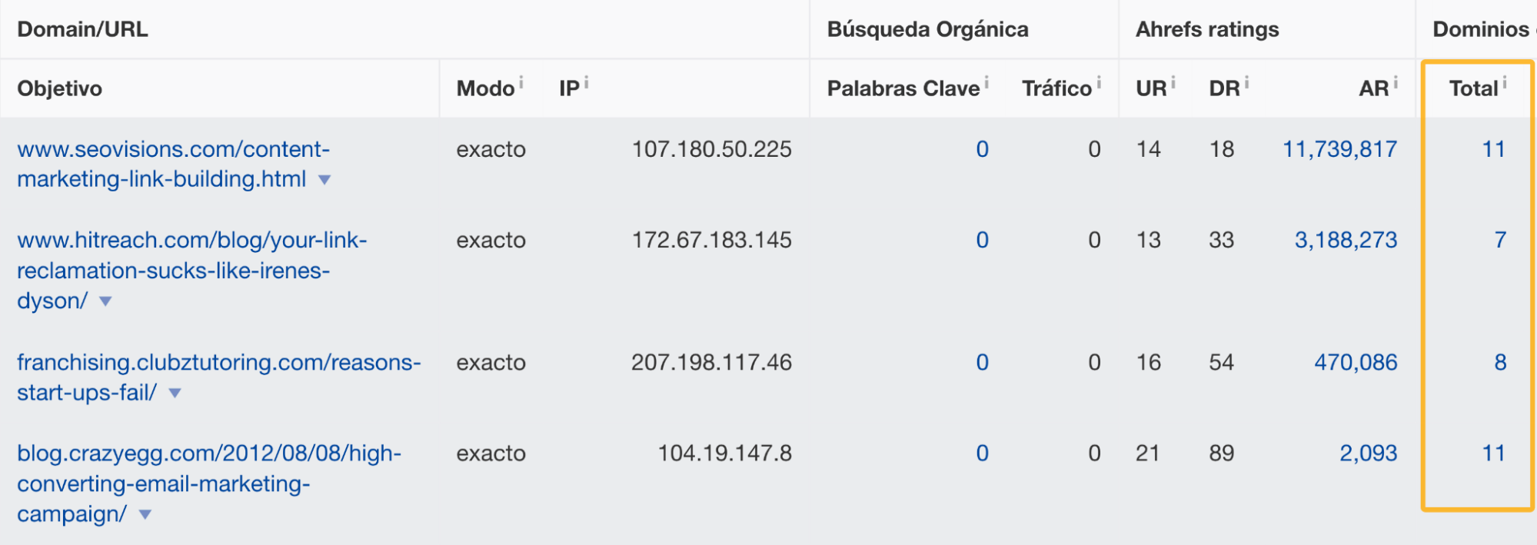Click the Palabras Clave 0 for crazyegg row
Image resolution: width=1537 pixels, height=545 pixels.
[x=983, y=454]
